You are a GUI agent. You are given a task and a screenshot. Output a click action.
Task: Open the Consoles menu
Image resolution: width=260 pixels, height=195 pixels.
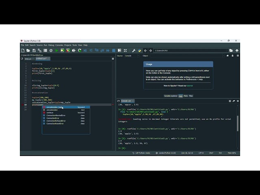pyautogui.click(x=59, y=45)
